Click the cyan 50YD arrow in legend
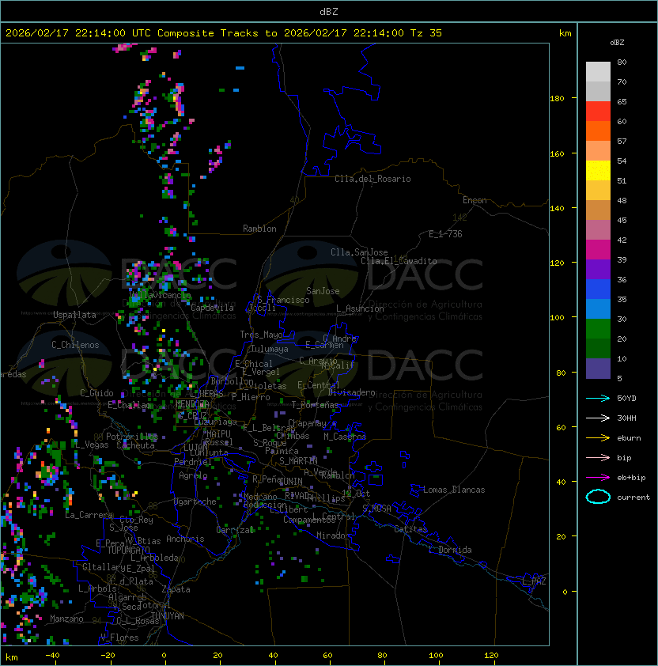Image resolution: width=658 pixels, height=666 pixels. click(x=598, y=398)
